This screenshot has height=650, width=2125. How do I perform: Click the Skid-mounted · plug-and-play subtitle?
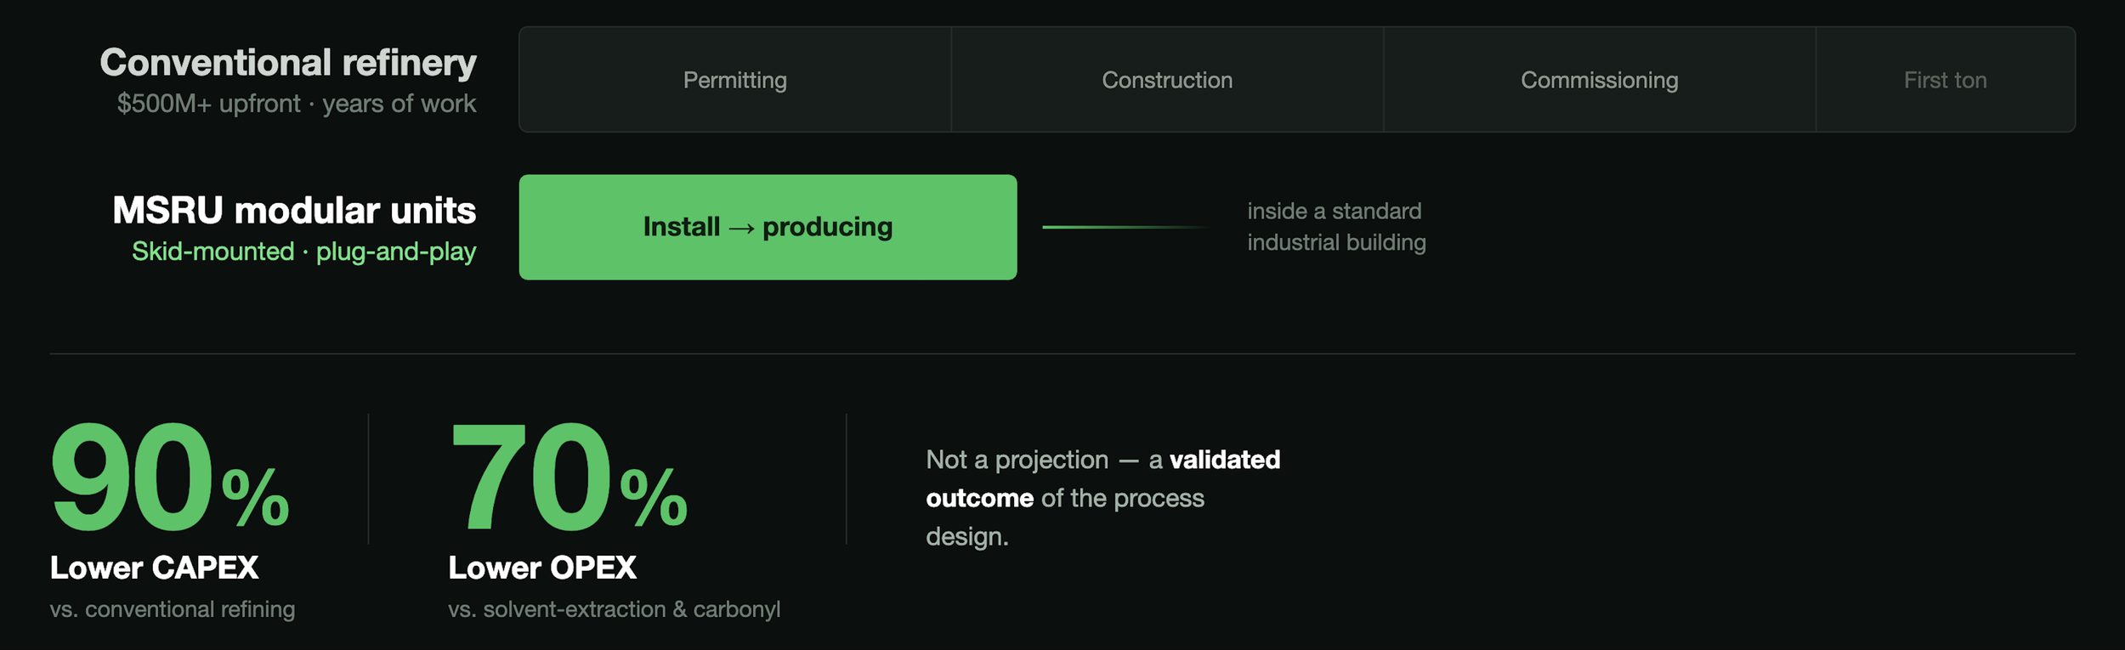coord(303,252)
